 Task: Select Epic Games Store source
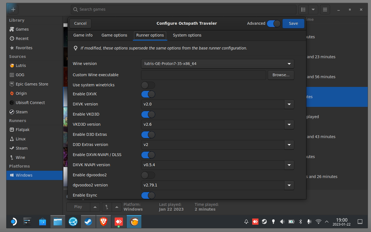click(34, 84)
